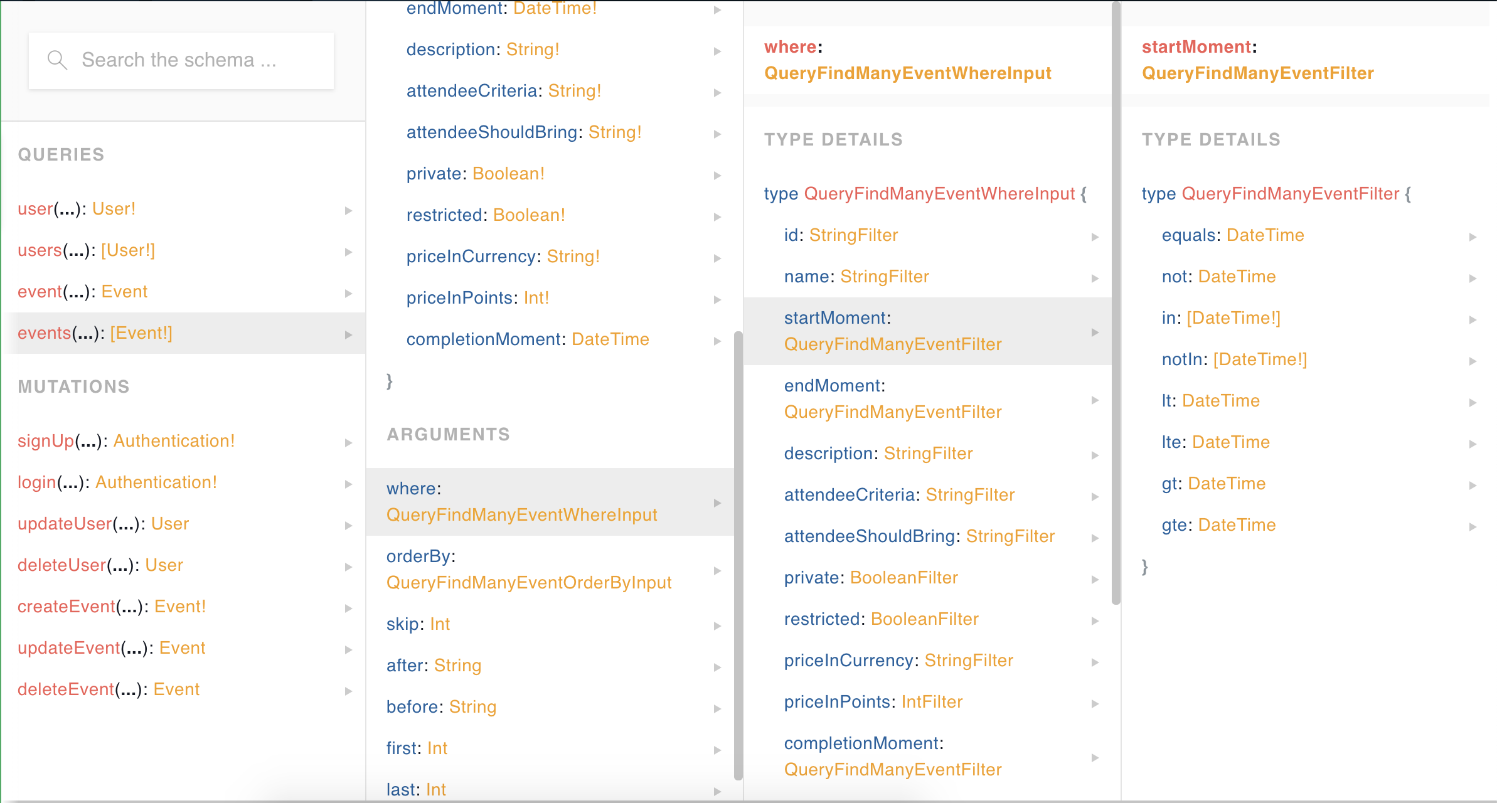Screen dimensions: 1497x803
Task: Click the search magnifier icon in the schema search bar
Action: 56,59
